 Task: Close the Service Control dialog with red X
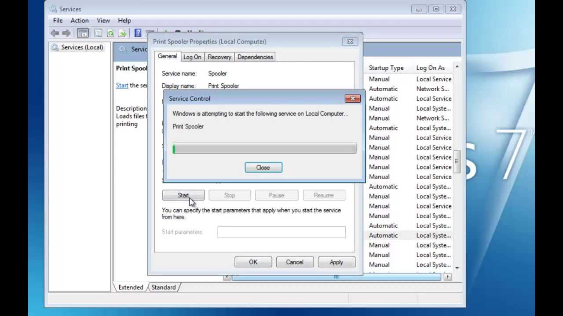tap(352, 98)
